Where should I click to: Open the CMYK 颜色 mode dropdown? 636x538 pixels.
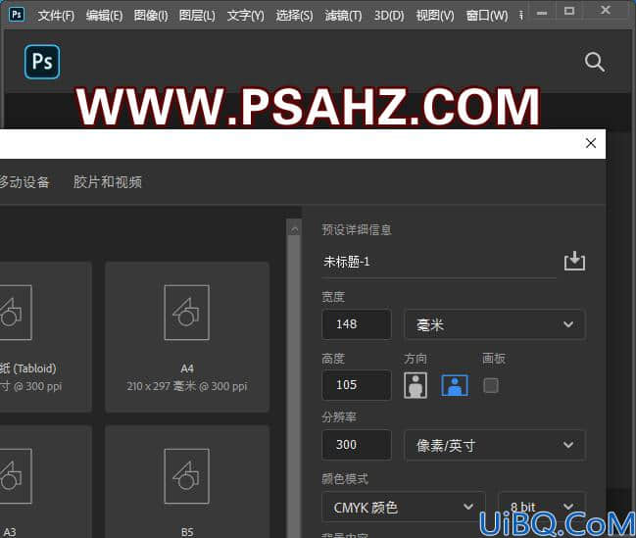(403, 507)
